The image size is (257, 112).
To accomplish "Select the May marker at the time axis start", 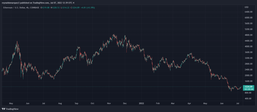I will (11, 103).
